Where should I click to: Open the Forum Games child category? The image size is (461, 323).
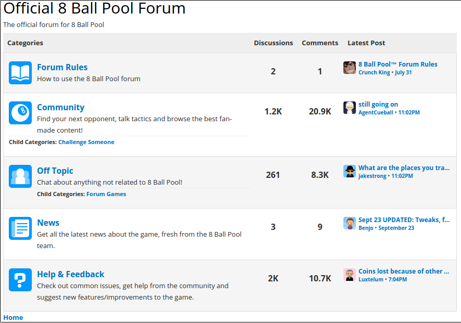pyautogui.click(x=106, y=194)
